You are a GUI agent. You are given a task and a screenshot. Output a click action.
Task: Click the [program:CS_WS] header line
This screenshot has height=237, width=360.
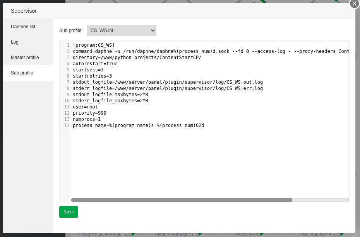tap(94, 45)
